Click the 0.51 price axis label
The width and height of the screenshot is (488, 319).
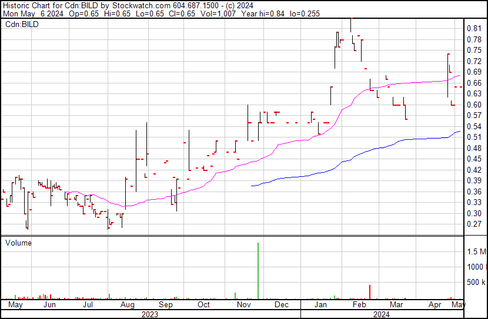[474, 137]
